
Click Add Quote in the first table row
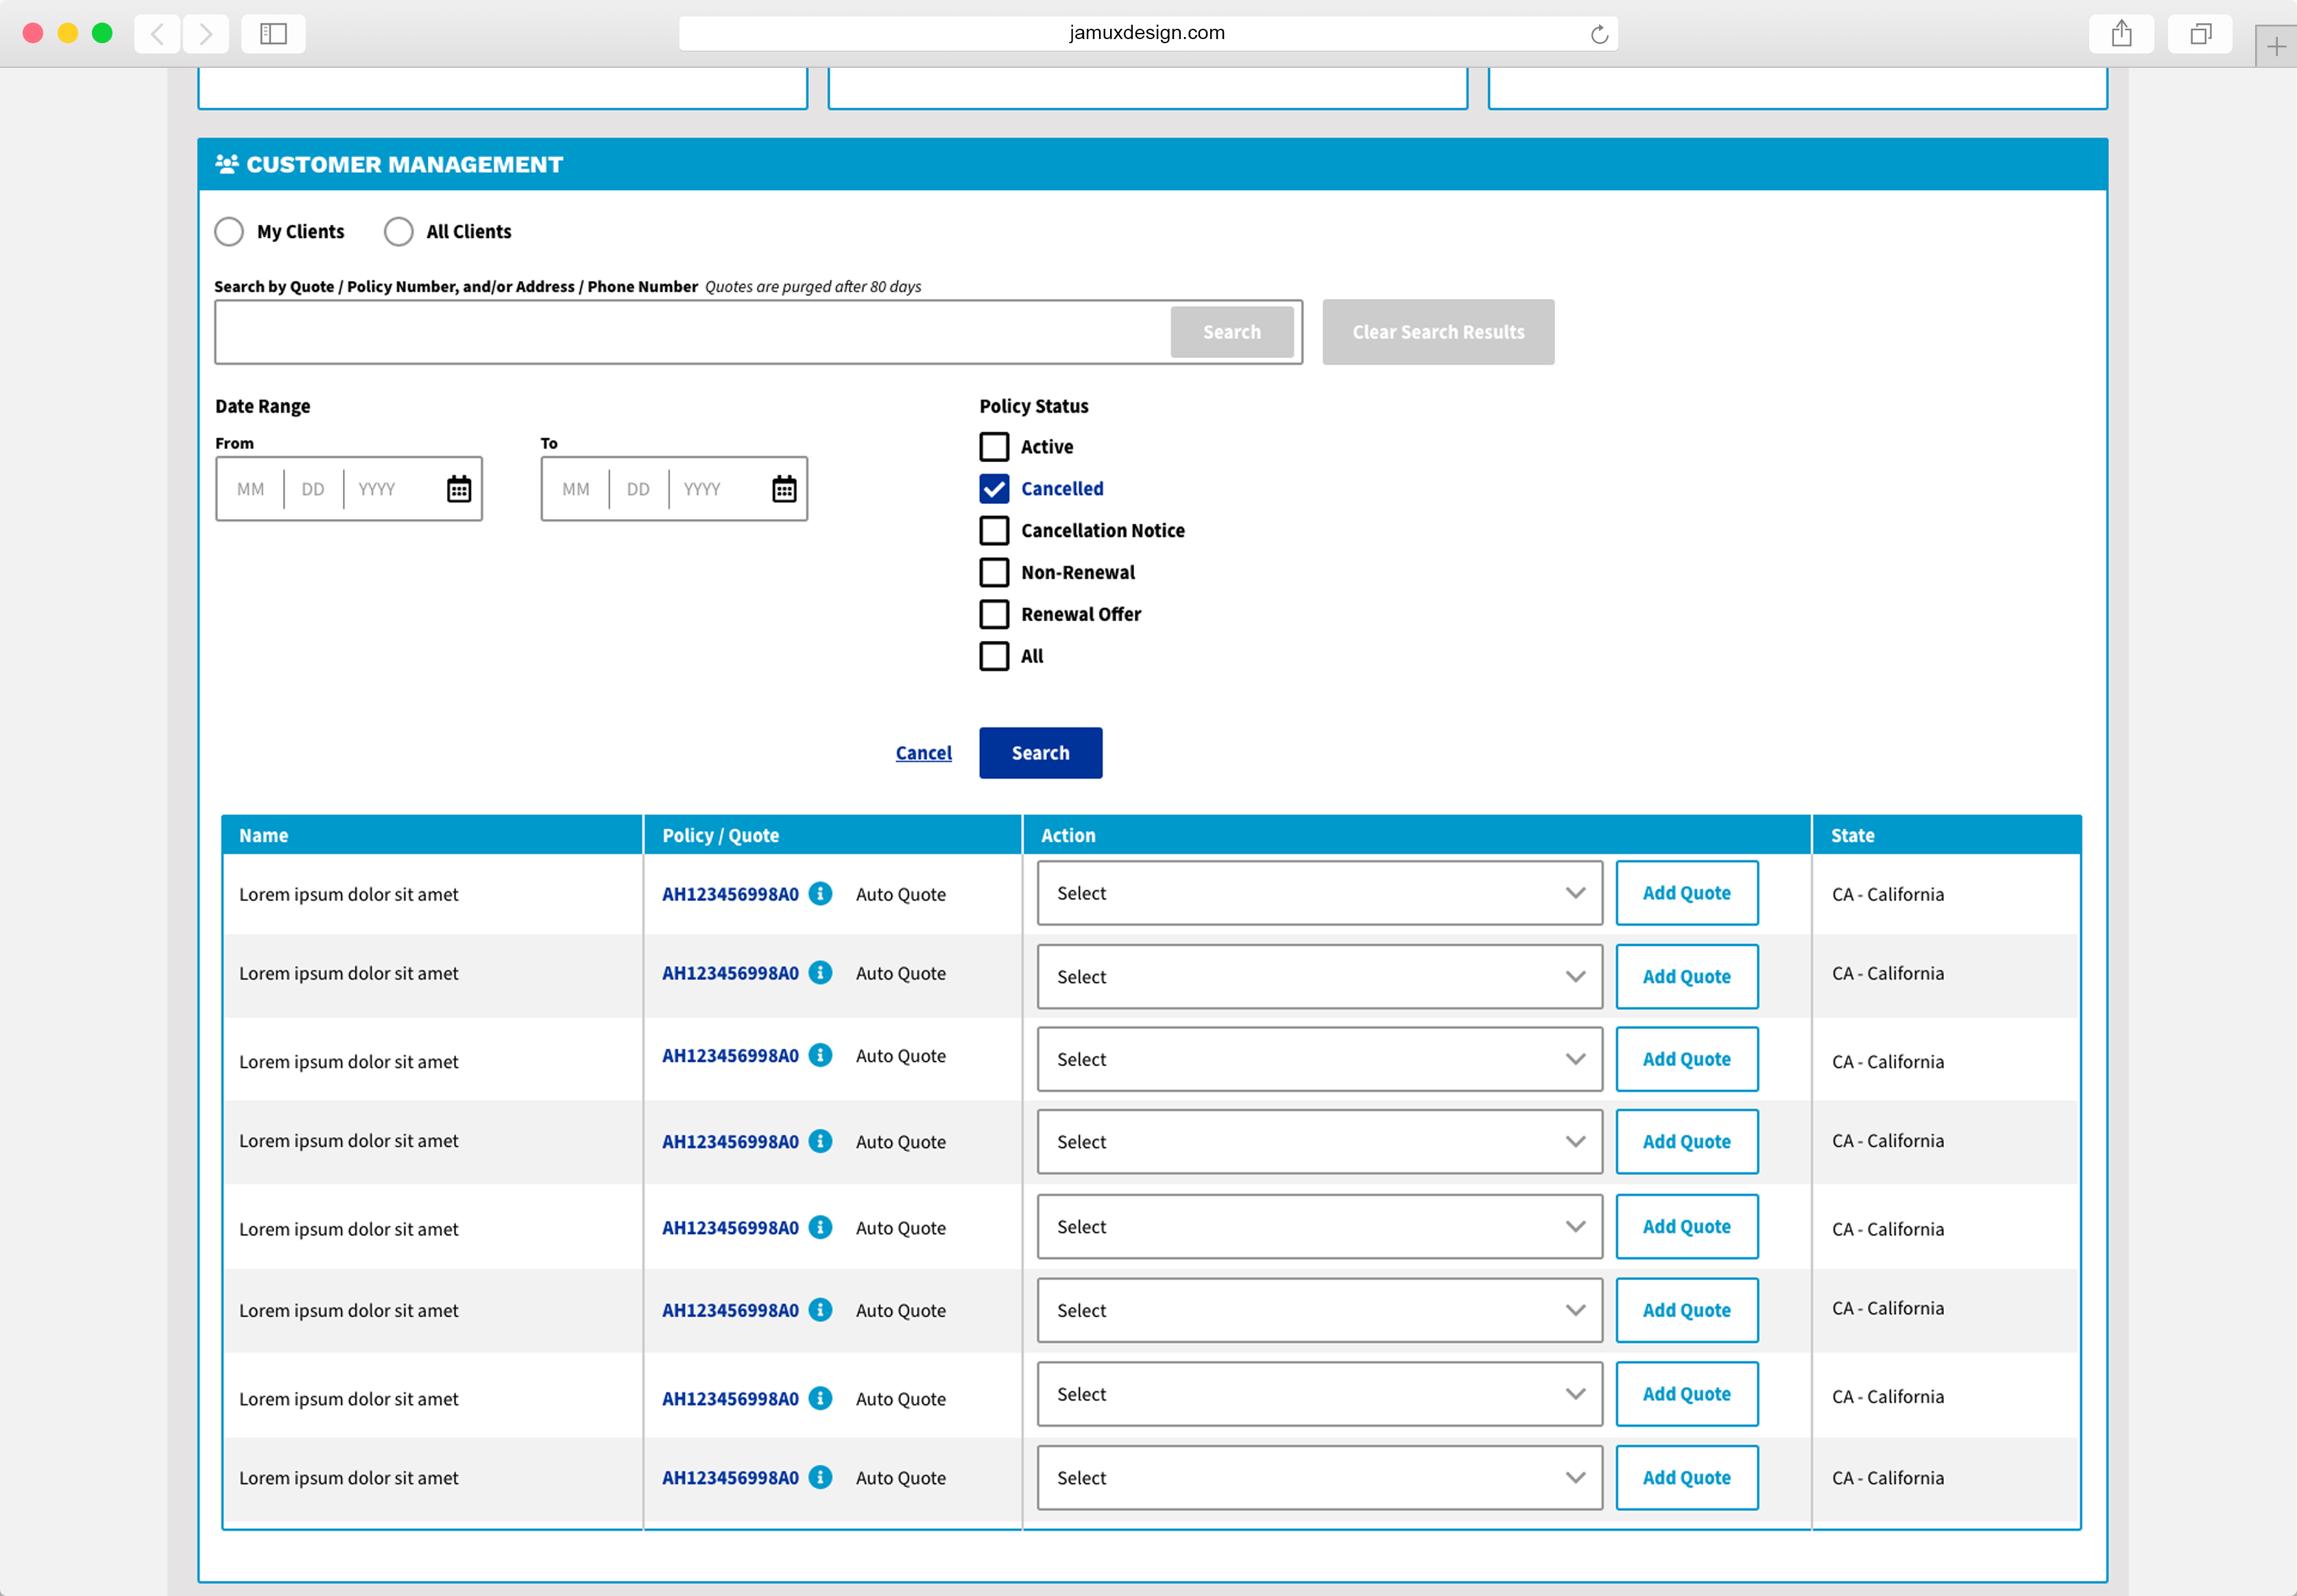pyautogui.click(x=1687, y=893)
